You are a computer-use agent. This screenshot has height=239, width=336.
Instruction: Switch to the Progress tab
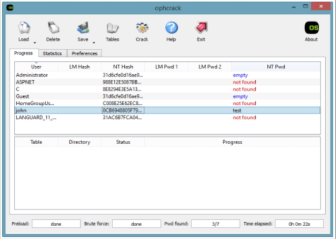click(24, 53)
